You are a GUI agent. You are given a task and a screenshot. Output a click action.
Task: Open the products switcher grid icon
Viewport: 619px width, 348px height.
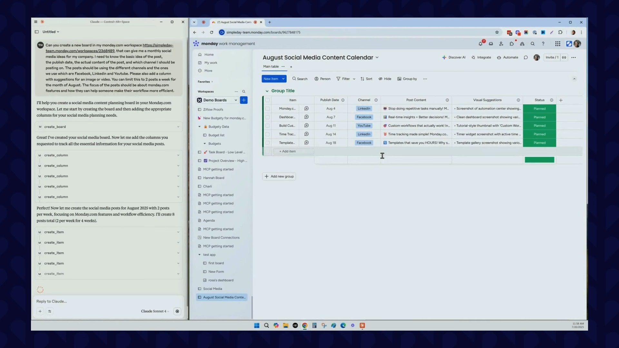[557, 44]
